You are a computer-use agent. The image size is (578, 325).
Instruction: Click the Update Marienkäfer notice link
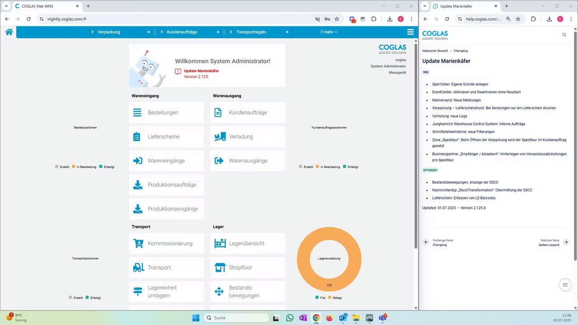(201, 71)
